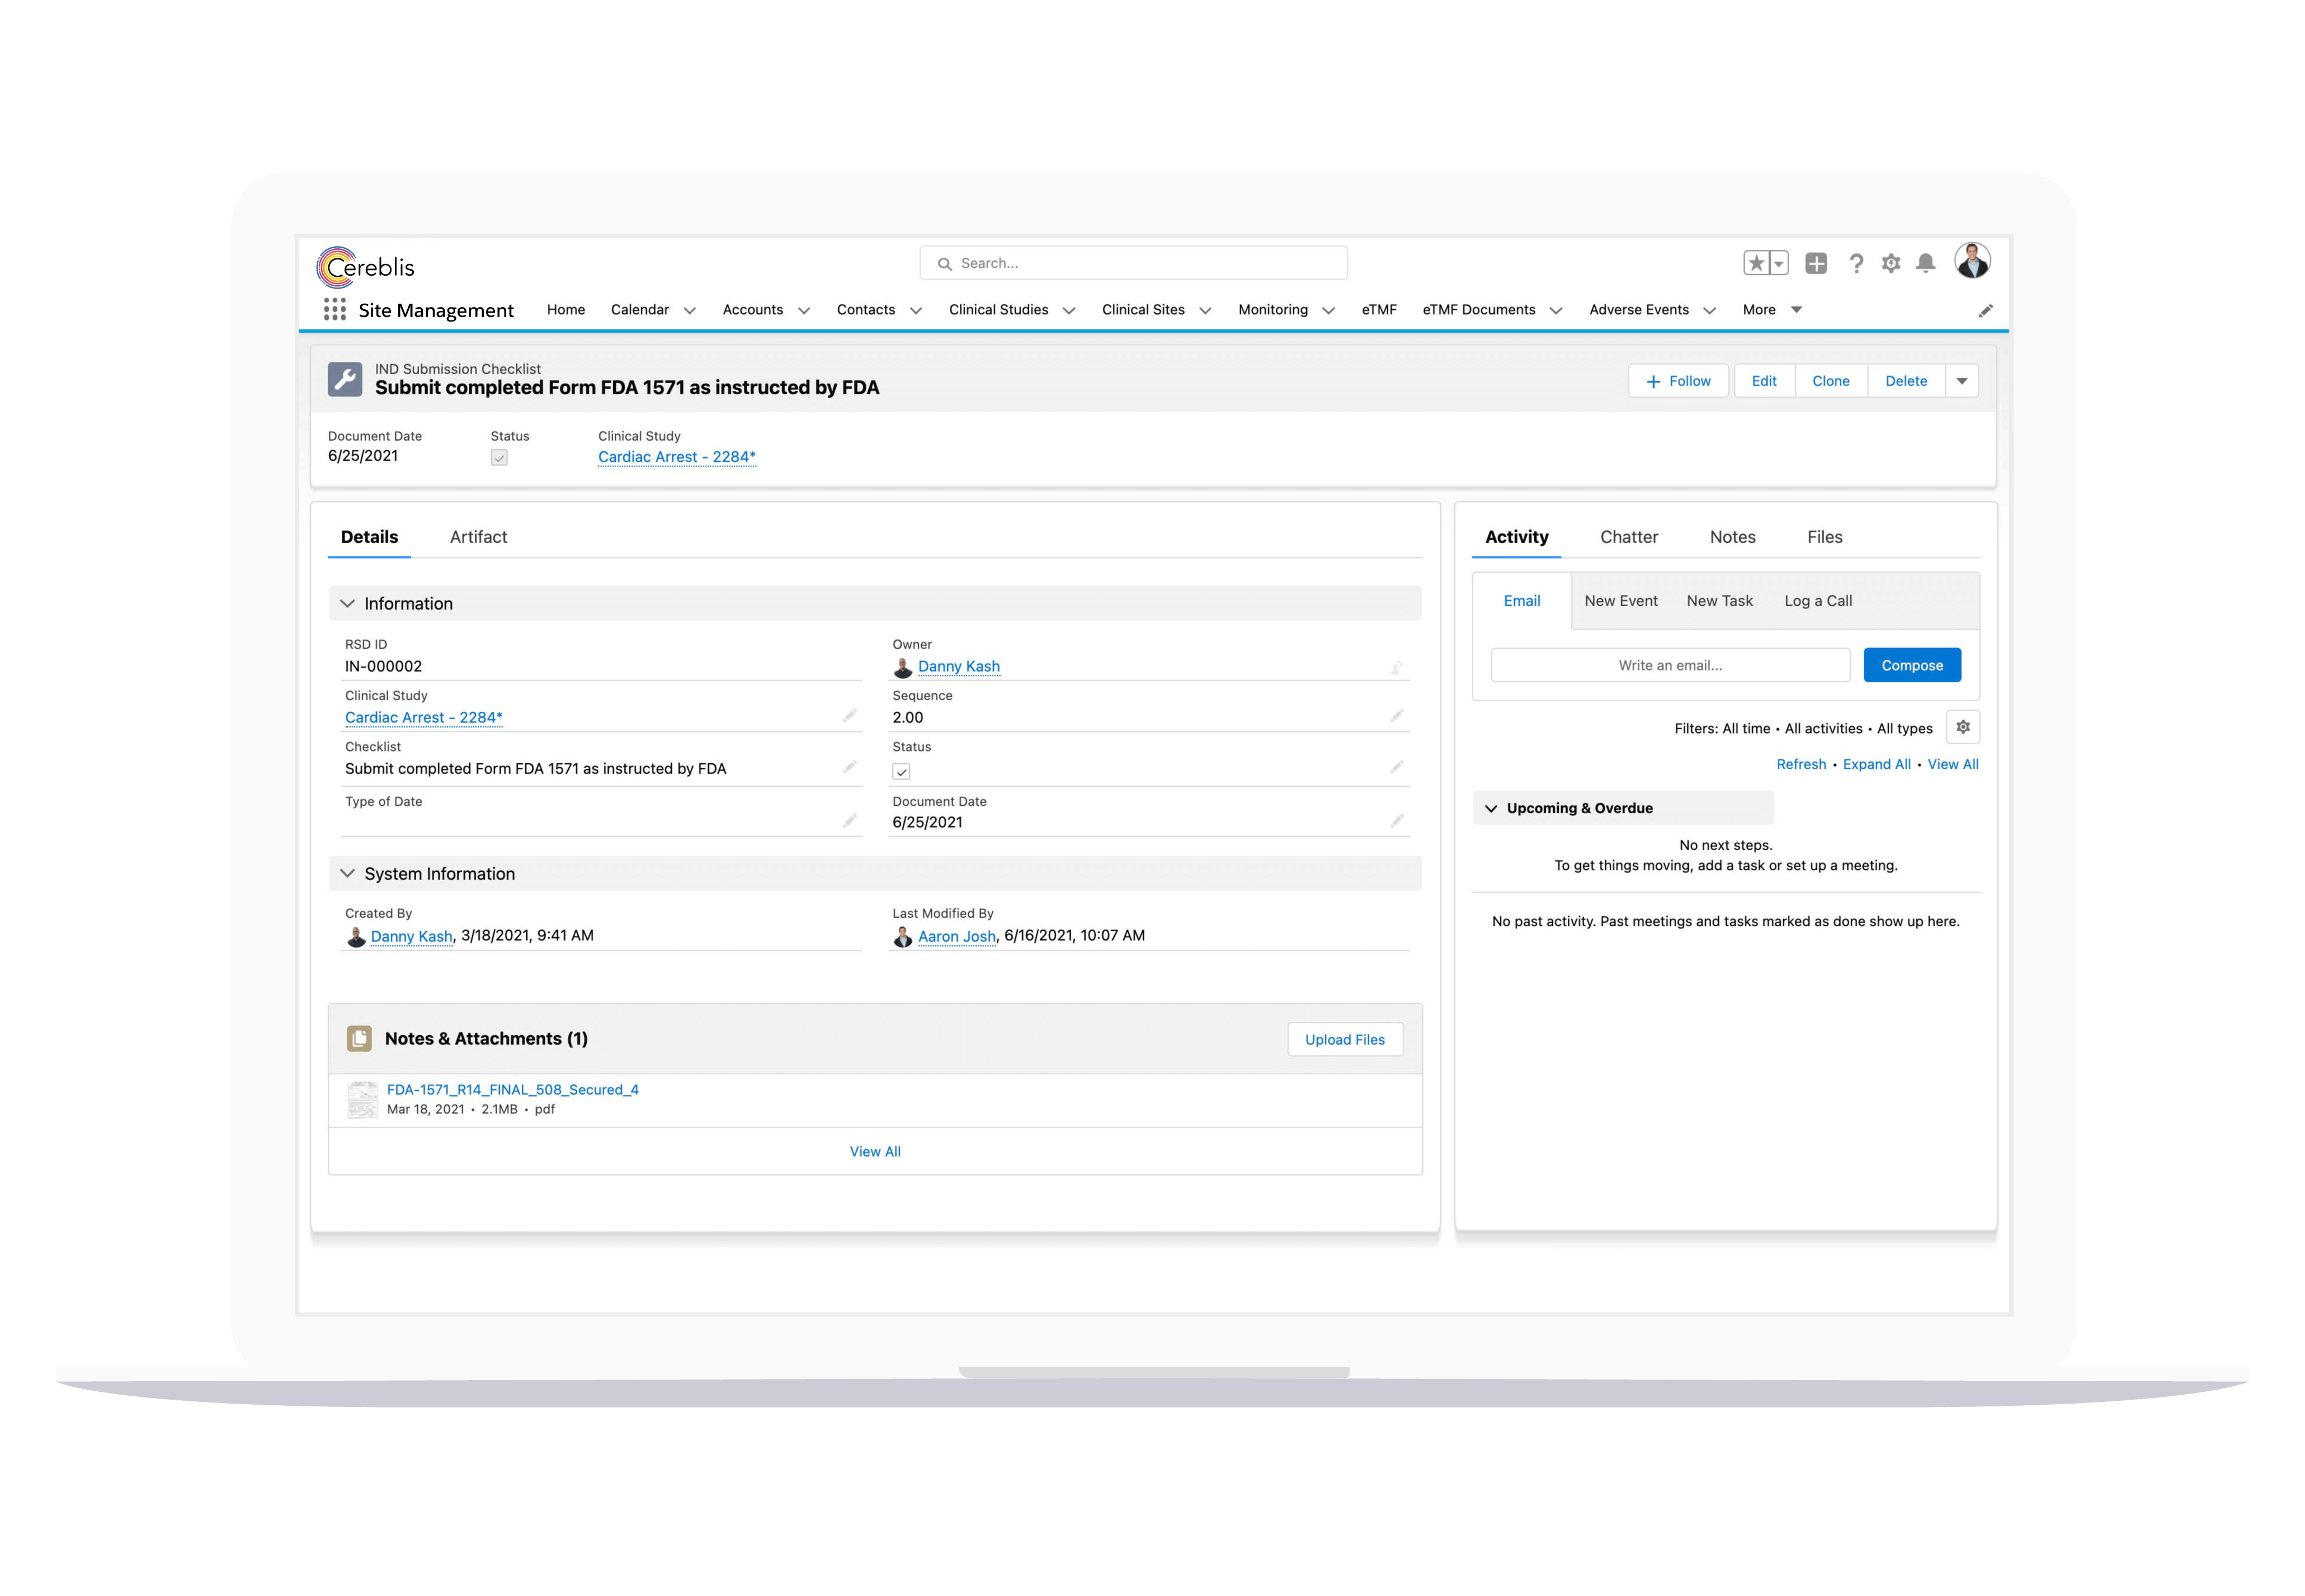Toggle the Status checkbox in Information section
Screen dimensions: 2305x1596
pyautogui.click(x=901, y=772)
